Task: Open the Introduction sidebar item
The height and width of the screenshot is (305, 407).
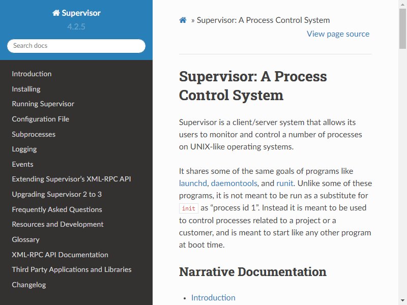Action: (x=32, y=74)
